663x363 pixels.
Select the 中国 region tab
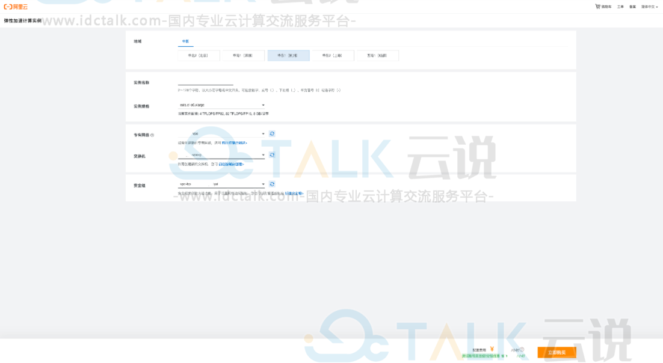[x=186, y=41]
